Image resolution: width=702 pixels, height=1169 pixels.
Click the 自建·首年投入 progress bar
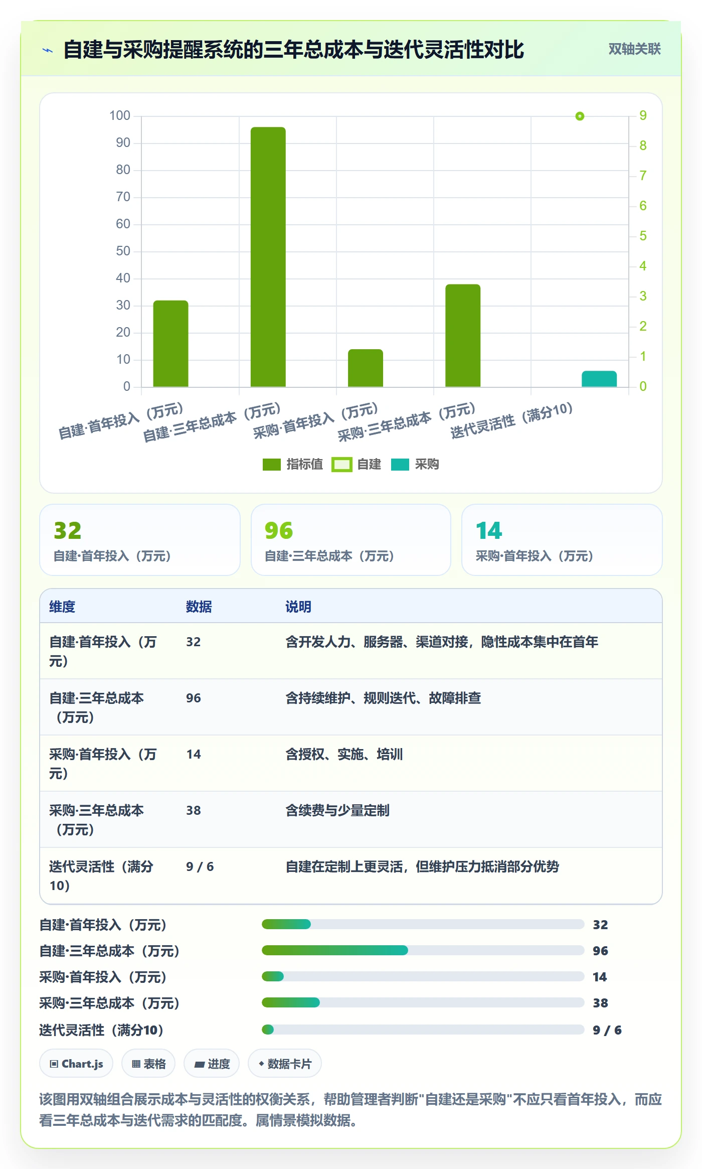[423, 924]
